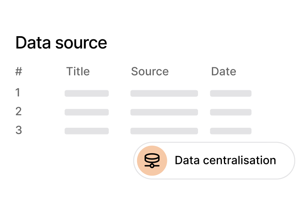Open the Title placeholder in row 2
300x197 pixels.
(86, 112)
